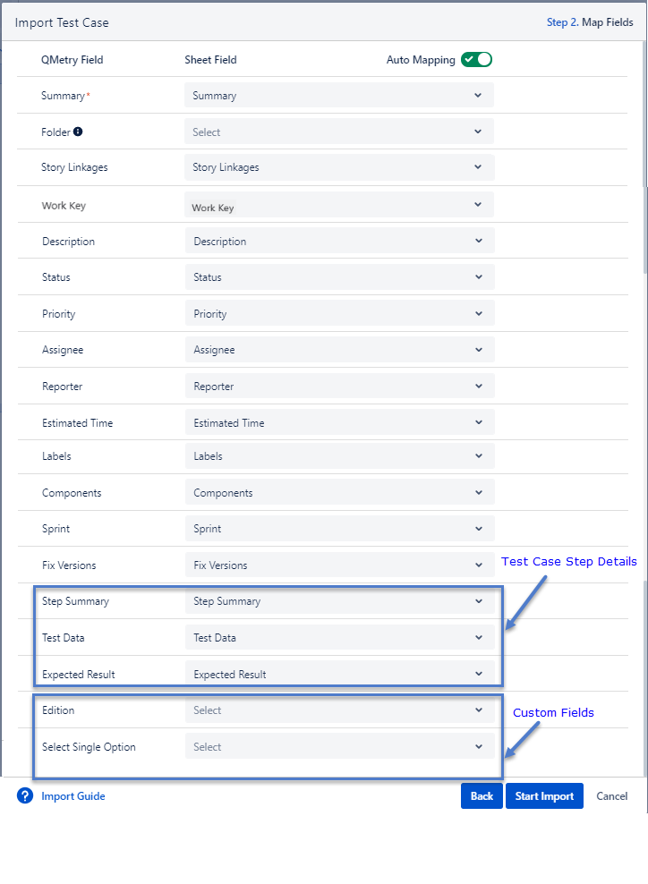Screen dimensions: 648x884
Task: Toggle Auto Mapping off
Action: click(476, 59)
